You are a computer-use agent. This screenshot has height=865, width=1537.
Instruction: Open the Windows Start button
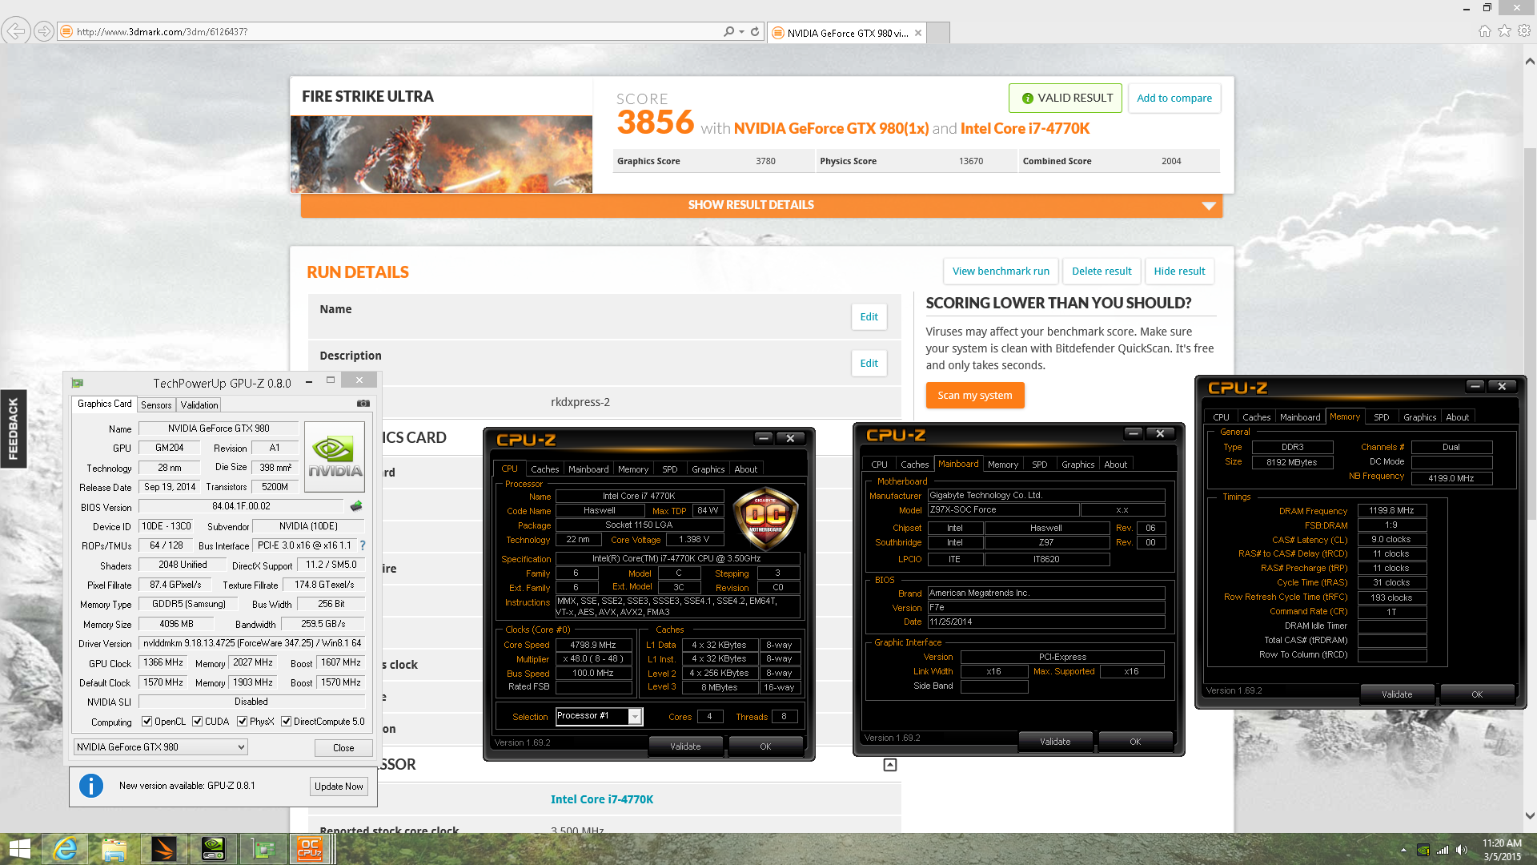[x=19, y=849]
